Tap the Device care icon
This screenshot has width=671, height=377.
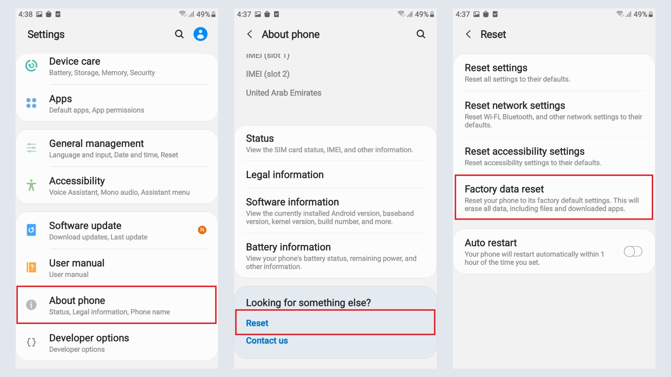[x=31, y=66]
